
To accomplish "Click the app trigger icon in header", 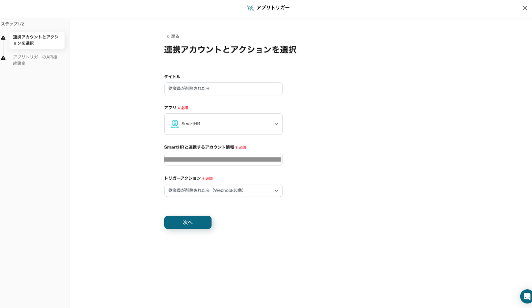I will point(250,8).
